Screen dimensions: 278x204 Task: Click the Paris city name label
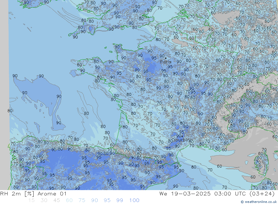tap(166, 62)
